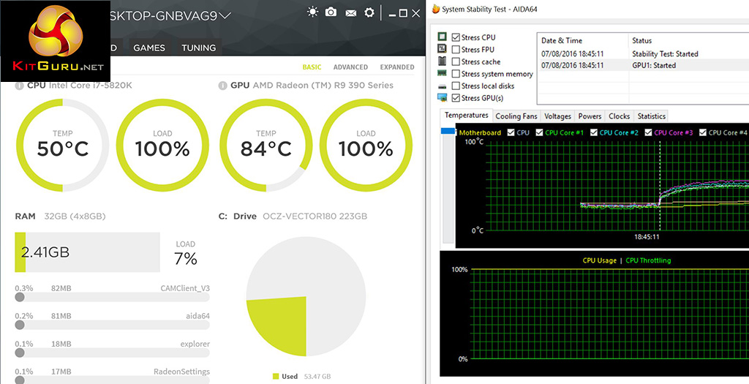This screenshot has width=749, height=384.
Task: Enable Stress cache checkbox
Action: click(456, 61)
